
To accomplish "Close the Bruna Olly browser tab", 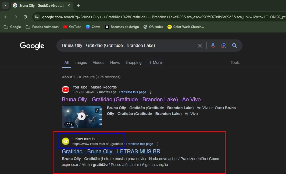I will click(x=69, y=5).
